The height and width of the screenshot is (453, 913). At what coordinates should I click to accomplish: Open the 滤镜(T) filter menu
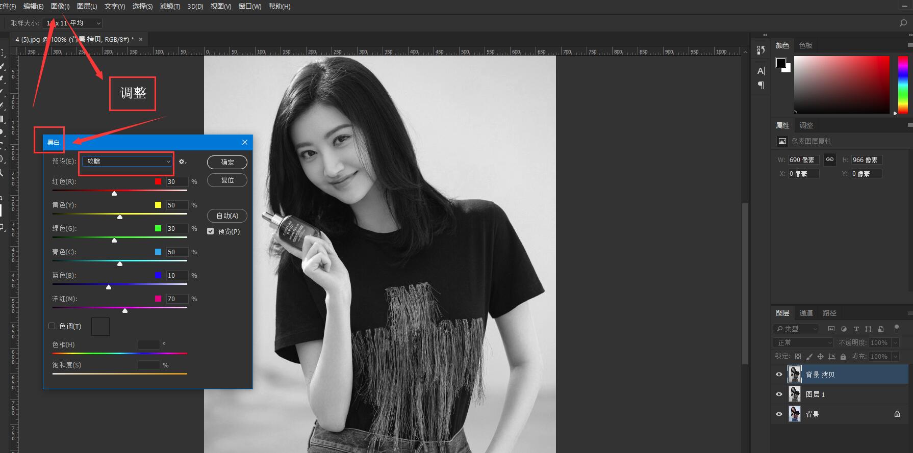[170, 6]
